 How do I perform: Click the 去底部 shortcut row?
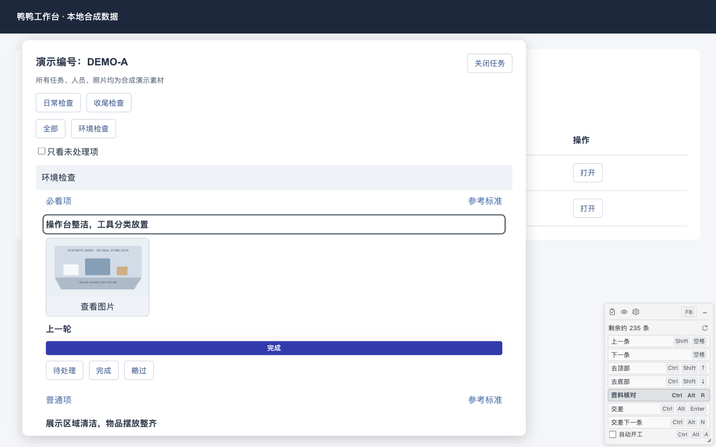659,382
